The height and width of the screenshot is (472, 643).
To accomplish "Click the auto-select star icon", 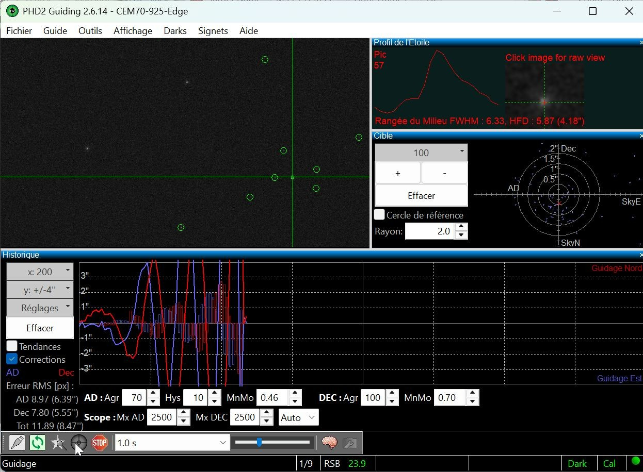I will click(58, 443).
